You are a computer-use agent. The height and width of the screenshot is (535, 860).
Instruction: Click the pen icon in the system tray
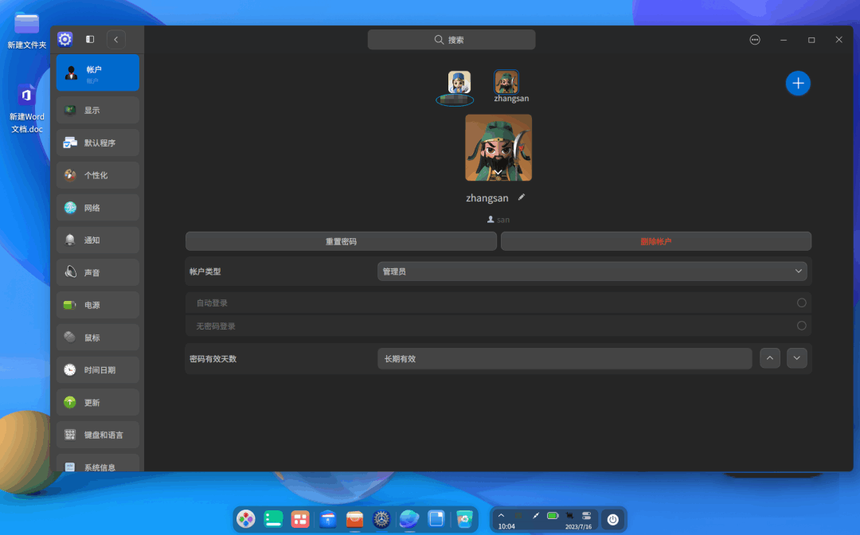(535, 515)
